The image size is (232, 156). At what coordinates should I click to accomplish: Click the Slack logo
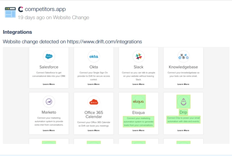(x=138, y=56)
